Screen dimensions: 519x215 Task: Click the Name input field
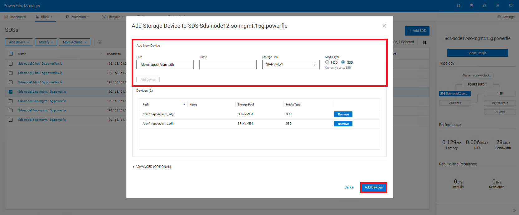click(228, 65)
